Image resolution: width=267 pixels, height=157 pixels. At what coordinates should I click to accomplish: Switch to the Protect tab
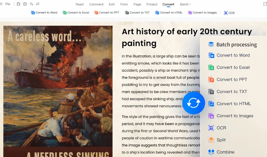[x=152, y=4]
